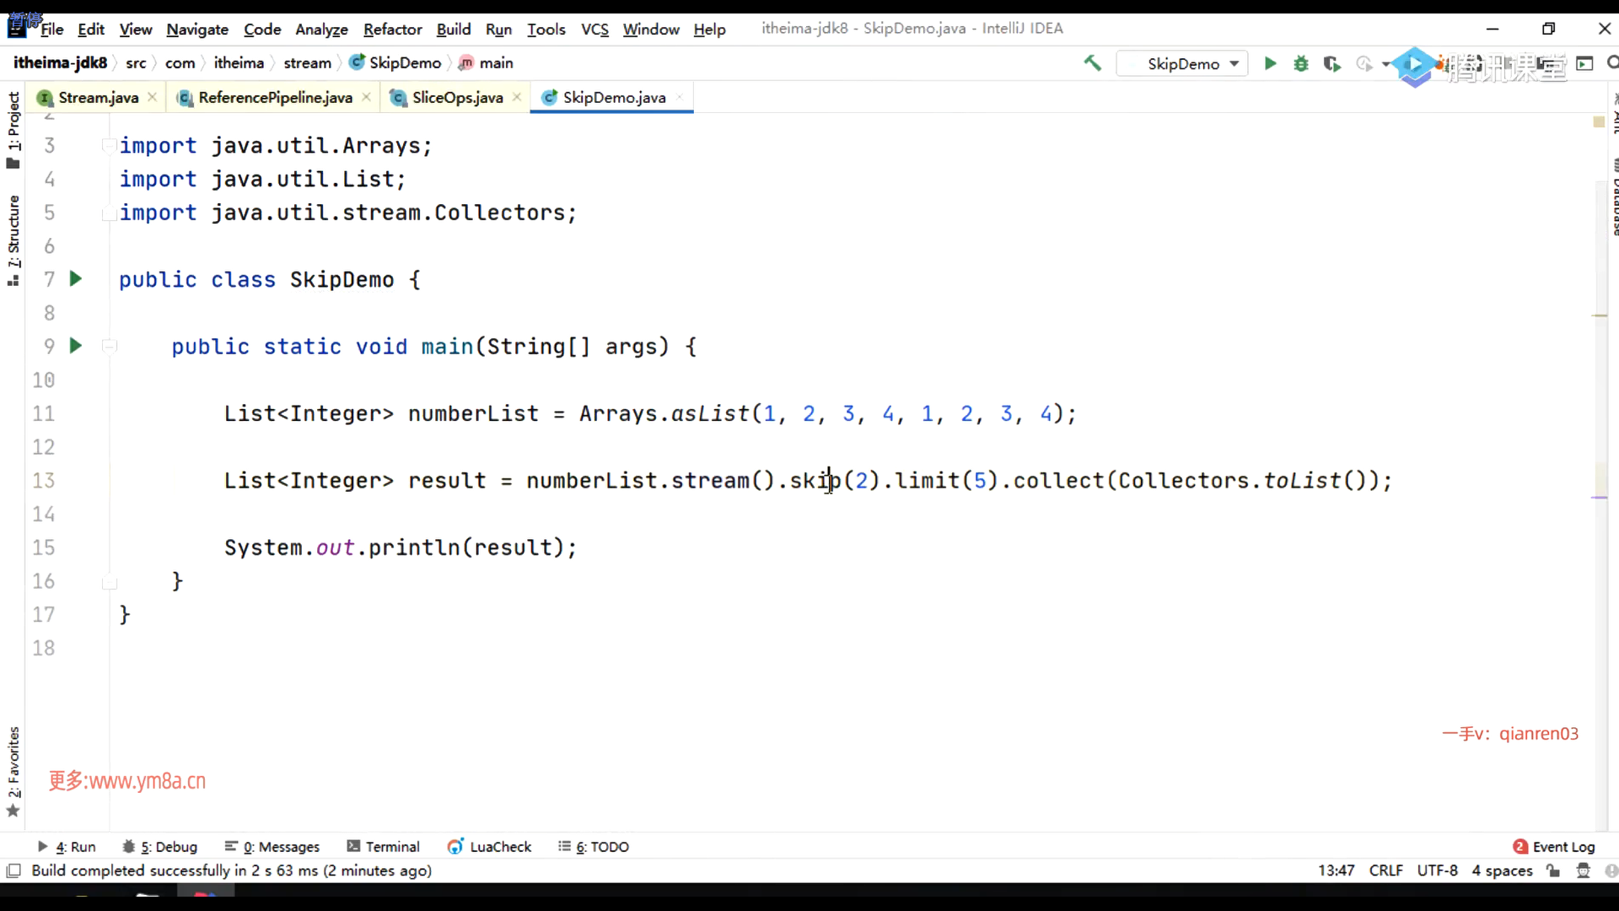1619x911 pixels.
Task: Switch to the SliceOps.java tab
Action: (457, 97)
